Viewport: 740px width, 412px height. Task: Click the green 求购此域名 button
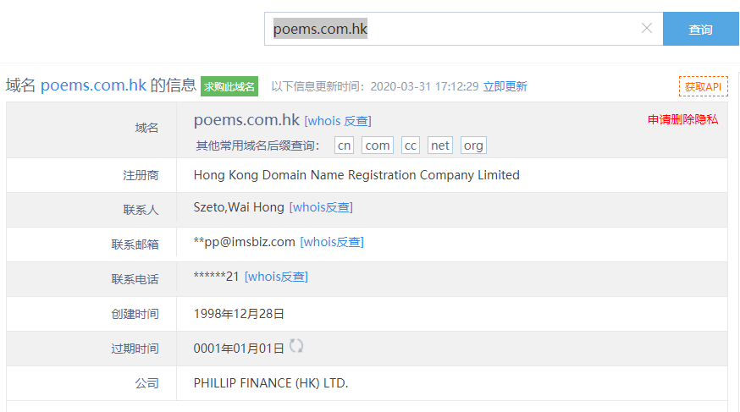point(229,86)
